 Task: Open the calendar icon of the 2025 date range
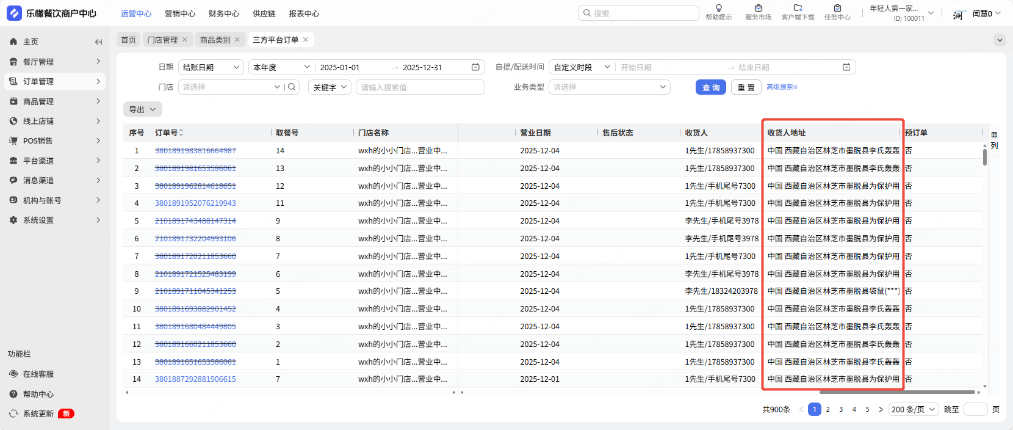[475, 67]
